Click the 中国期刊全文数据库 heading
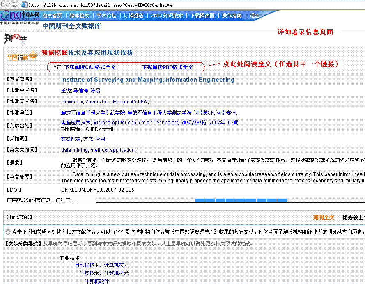 click(x=72, y=26)
